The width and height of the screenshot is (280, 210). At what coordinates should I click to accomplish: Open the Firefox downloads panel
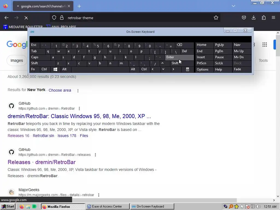253,17
